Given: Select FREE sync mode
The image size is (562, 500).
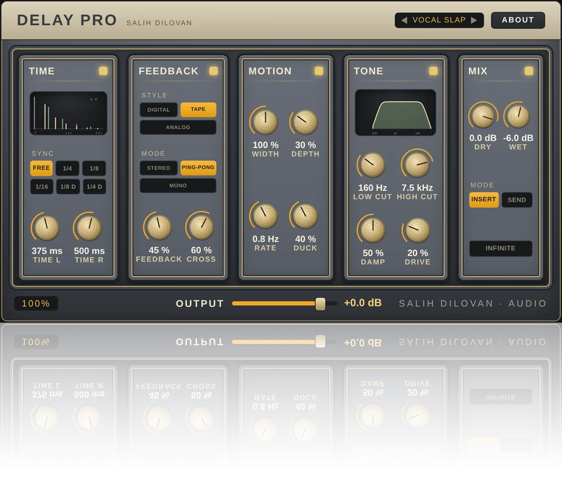Looking at the screenshot, I should click(x=41, y=168).
